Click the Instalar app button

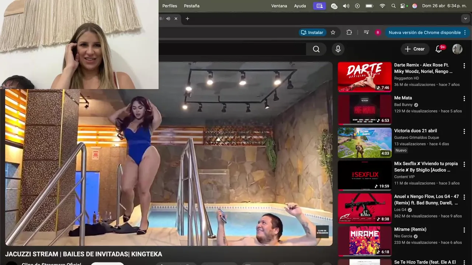[312, 32]
